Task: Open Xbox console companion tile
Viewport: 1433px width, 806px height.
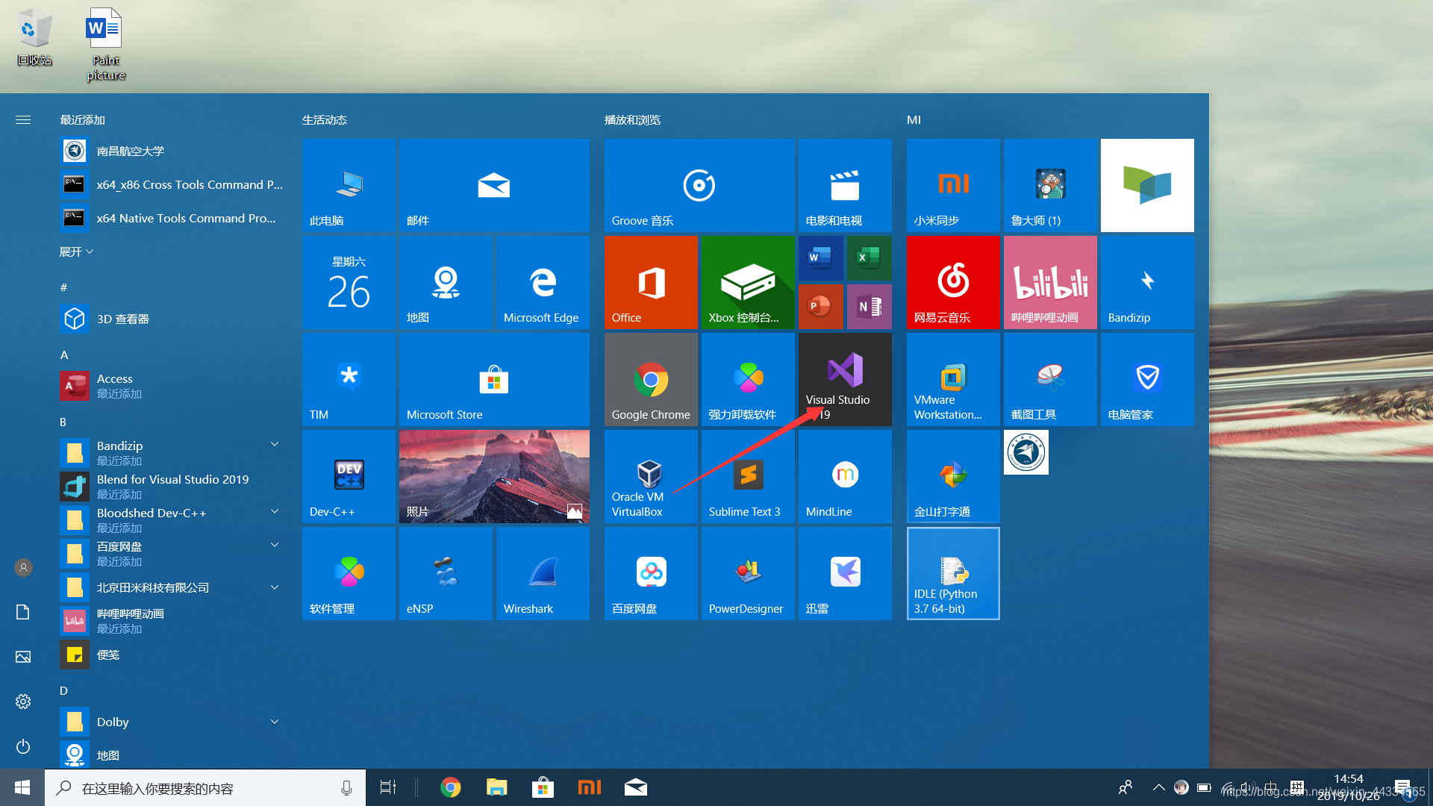Action: click(748, 282)
